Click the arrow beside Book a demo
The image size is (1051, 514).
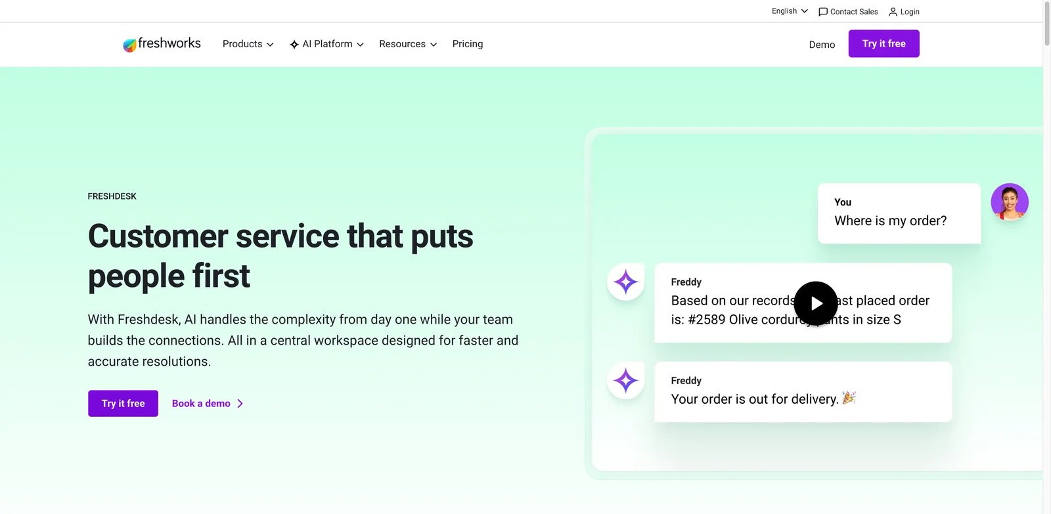(x=240, y=404)
